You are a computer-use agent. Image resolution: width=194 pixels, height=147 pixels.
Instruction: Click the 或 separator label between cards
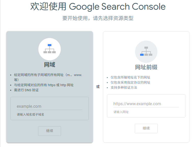click(98, 87)
